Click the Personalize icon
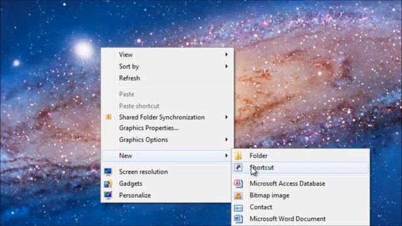The width and height of the screenshot is (402, 226). 108,195
